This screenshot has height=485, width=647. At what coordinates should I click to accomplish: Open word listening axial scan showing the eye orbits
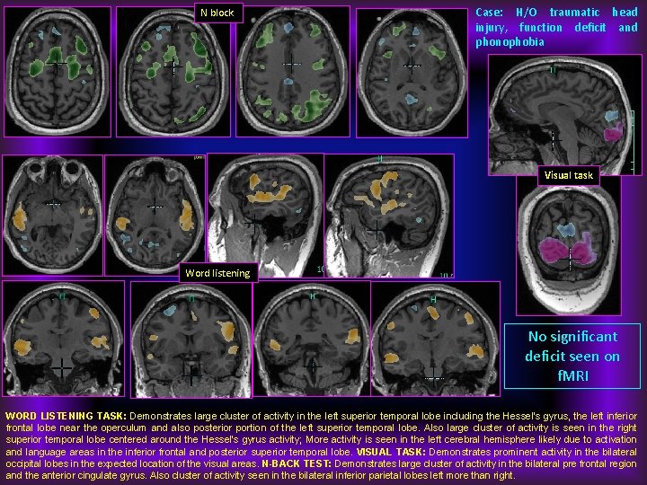click(52, 216)
